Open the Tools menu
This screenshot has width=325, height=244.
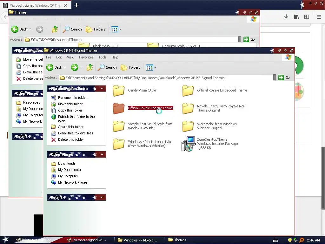tap(103, 57)
